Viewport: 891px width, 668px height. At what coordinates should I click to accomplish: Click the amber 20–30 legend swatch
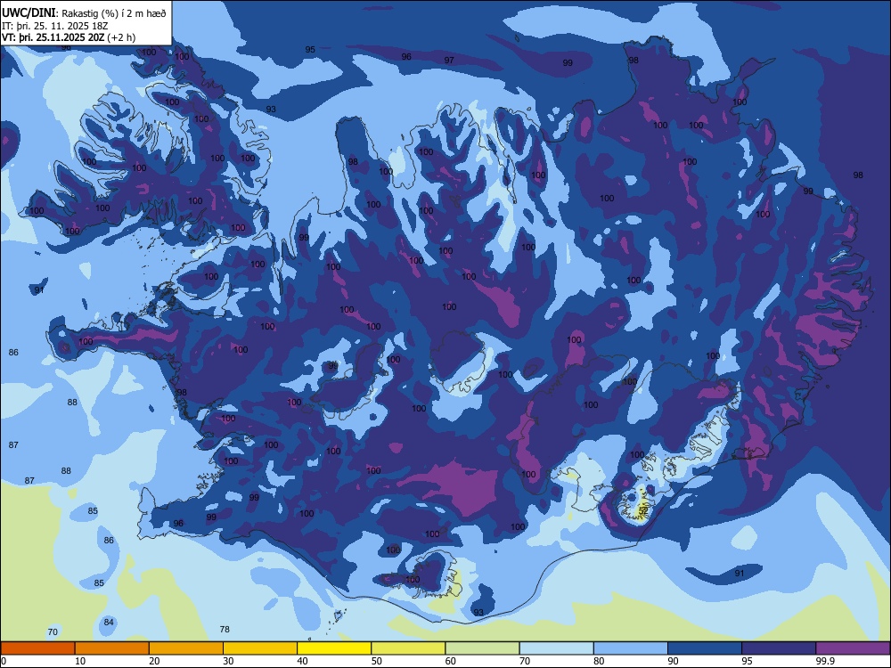[x=186, y=648]
